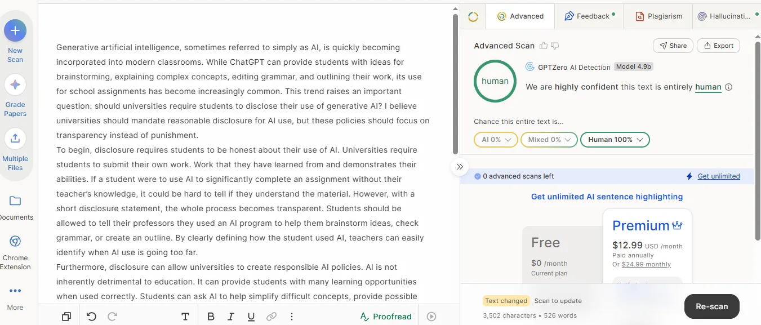
Task: Open Documents folder icon
Action: pos(15,201)
